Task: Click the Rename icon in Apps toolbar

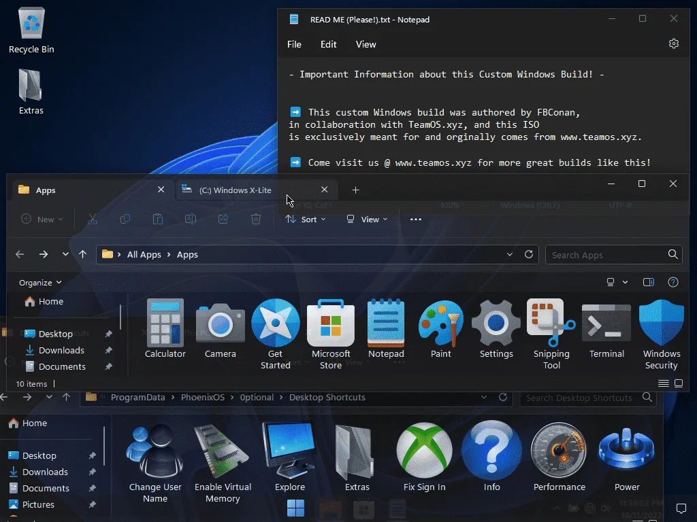Action: click(191, 219)
